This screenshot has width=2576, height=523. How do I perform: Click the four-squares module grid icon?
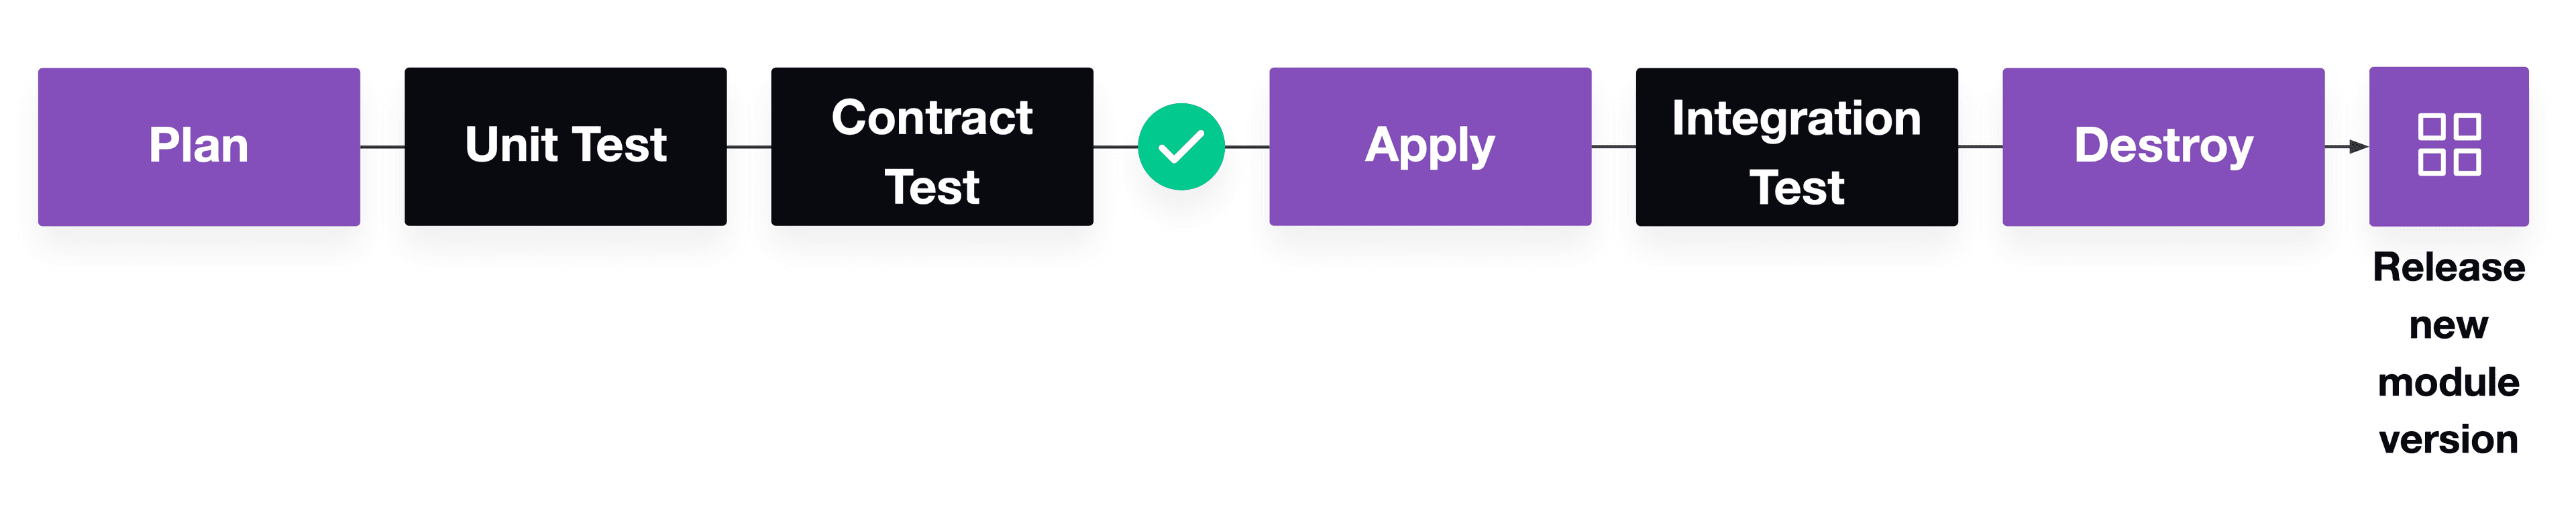click(2448, 146)
